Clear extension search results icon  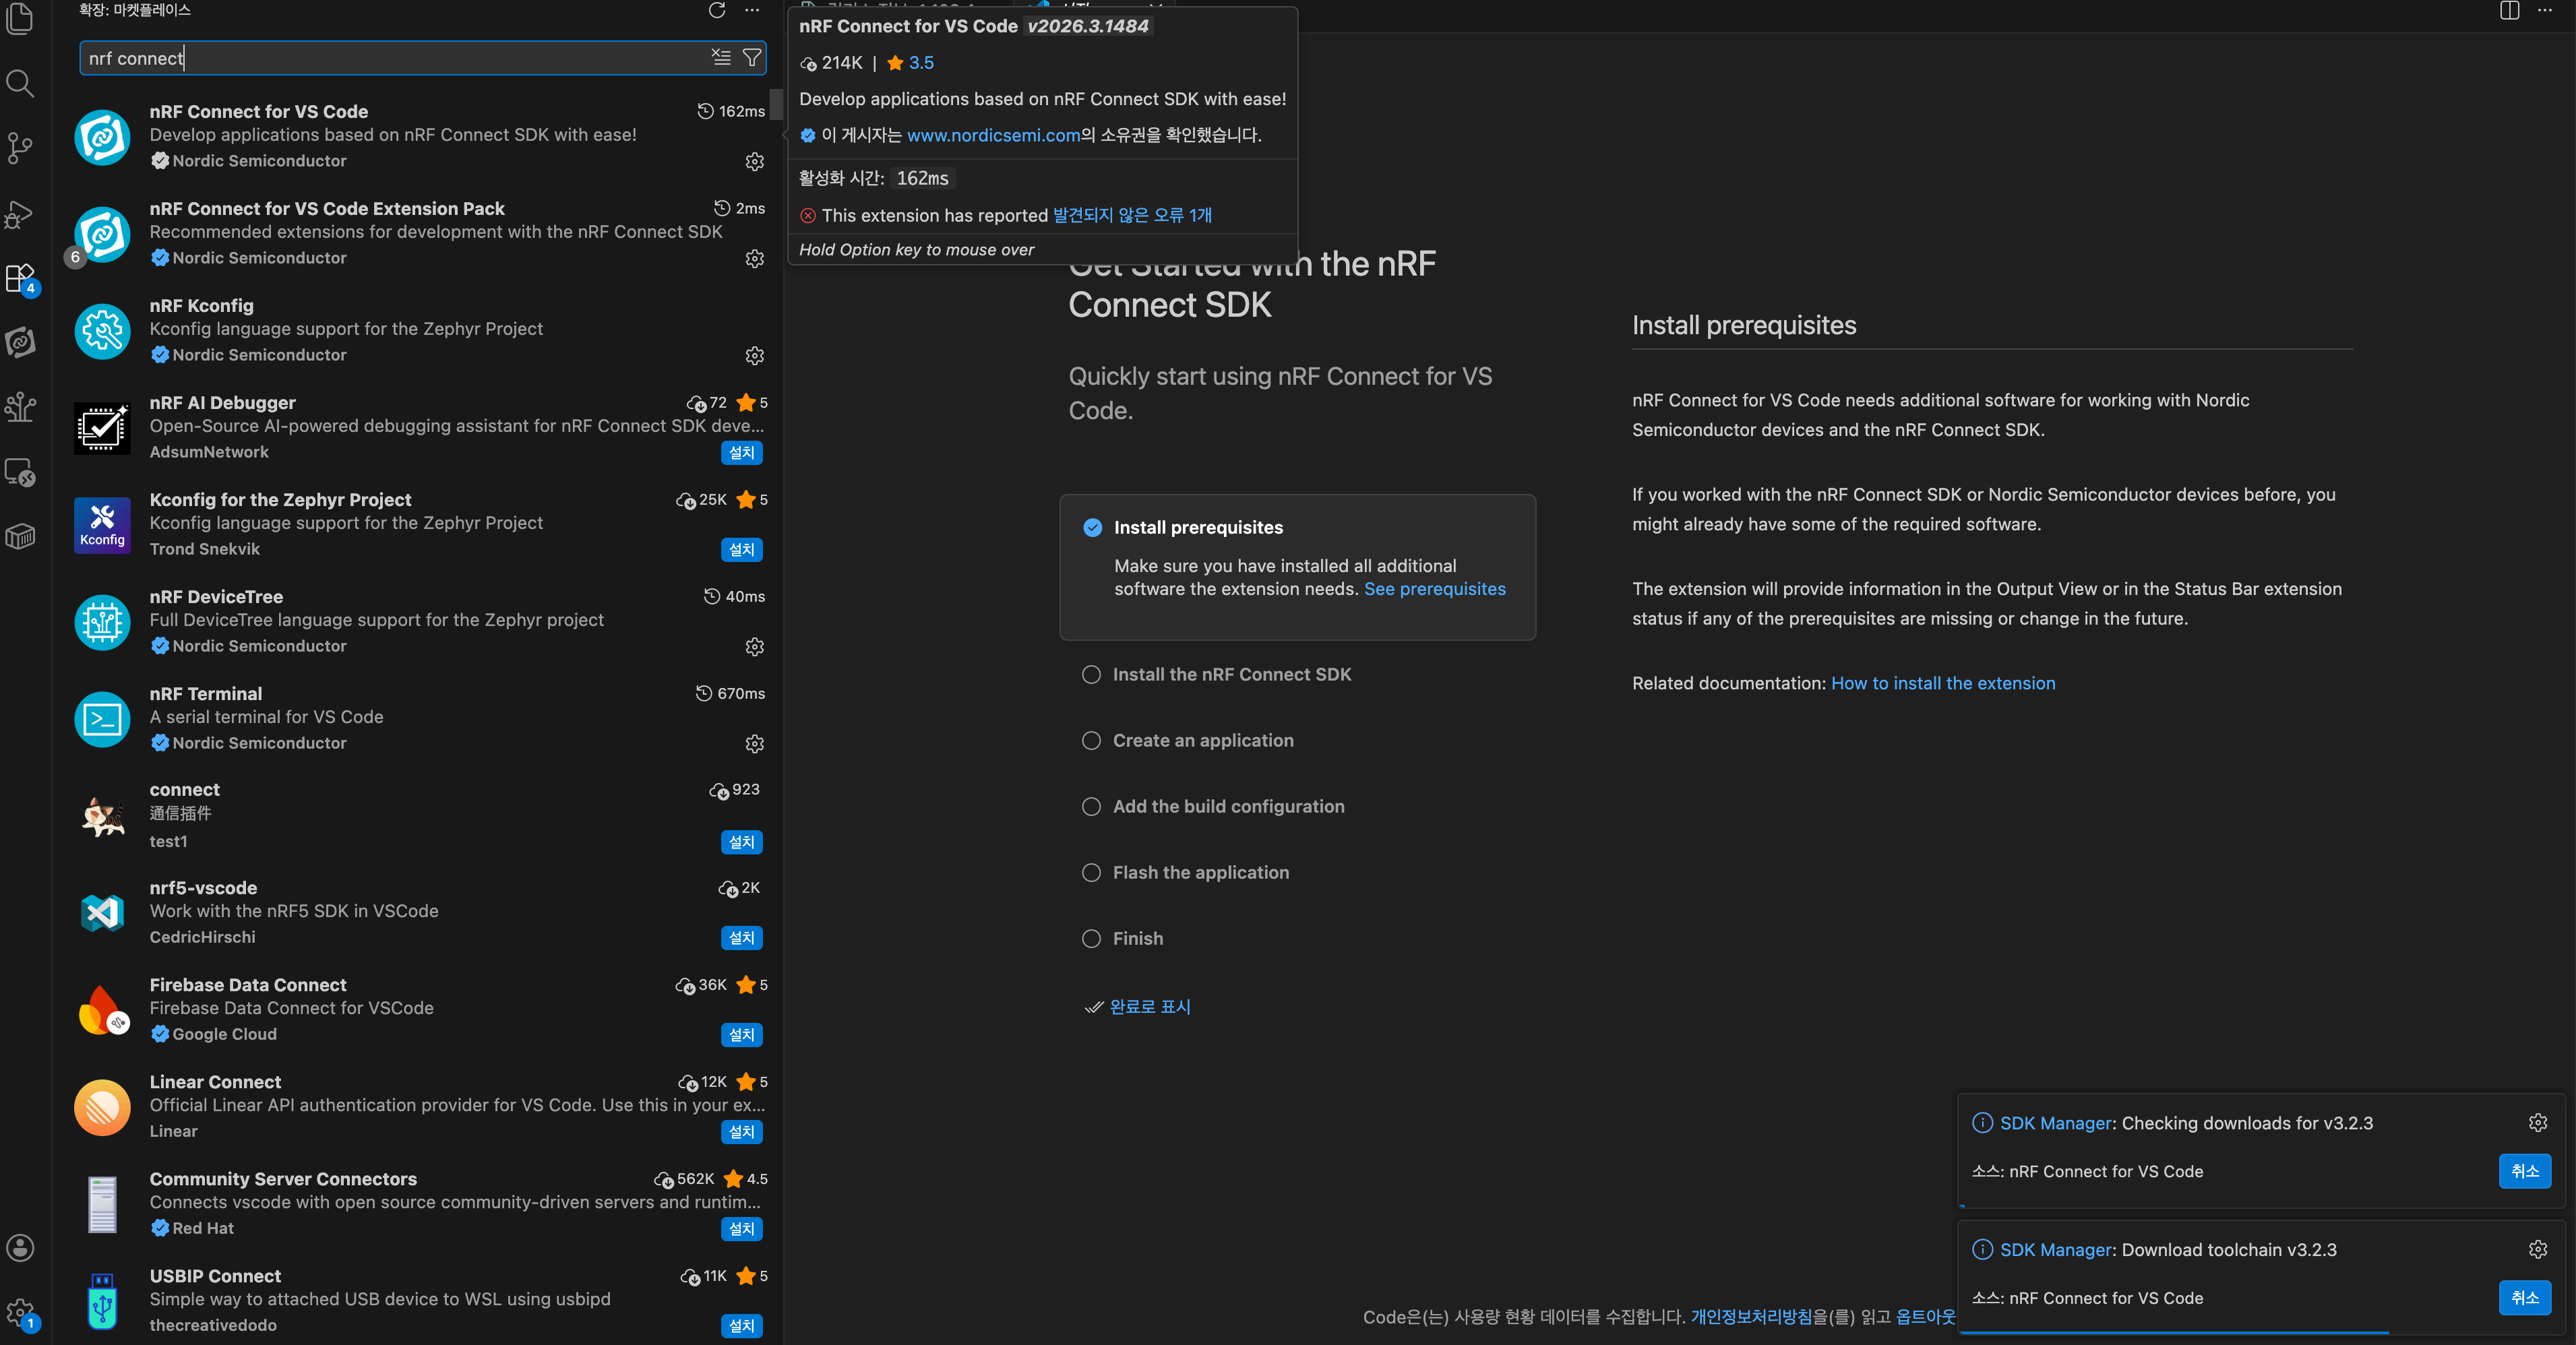click(721, 58)
